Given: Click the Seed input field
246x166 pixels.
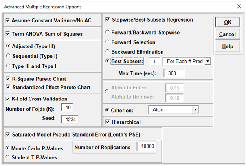Looking at the screenshot, I should [70, 119].
